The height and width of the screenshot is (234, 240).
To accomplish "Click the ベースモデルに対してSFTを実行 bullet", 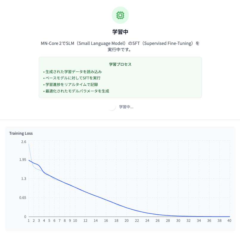I will point(72,78).
